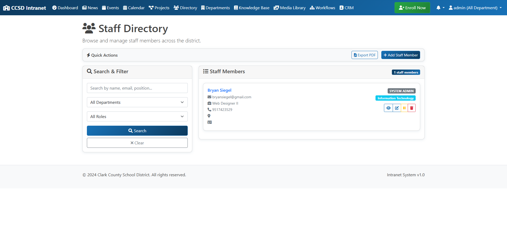The width and height of the screenshot is (507, 240).
Task: Expand the All Departments dropdown
Action: 137,102
